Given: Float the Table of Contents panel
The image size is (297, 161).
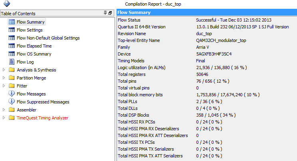Looking at the screenshot, I should 110,13.
